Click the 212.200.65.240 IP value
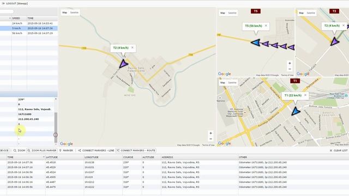The height and width of the screenshot is (196, 349). pos(28,119)
